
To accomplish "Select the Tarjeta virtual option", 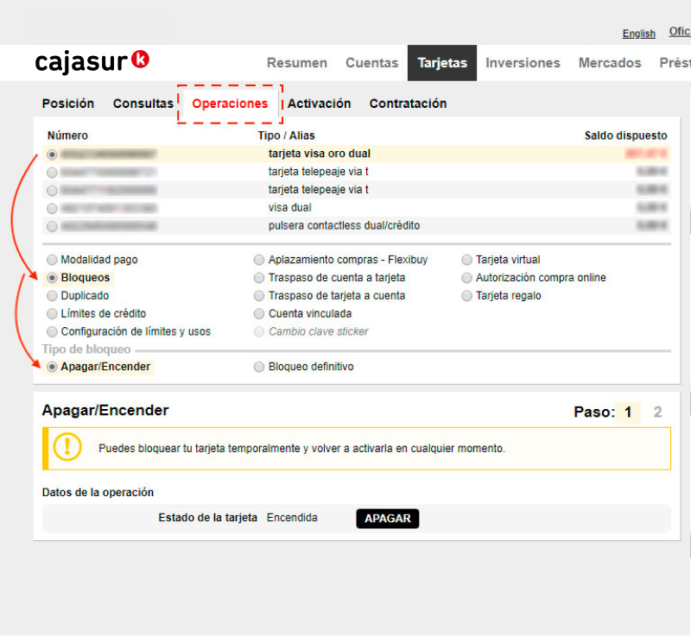I will click(x=467, y=260).
